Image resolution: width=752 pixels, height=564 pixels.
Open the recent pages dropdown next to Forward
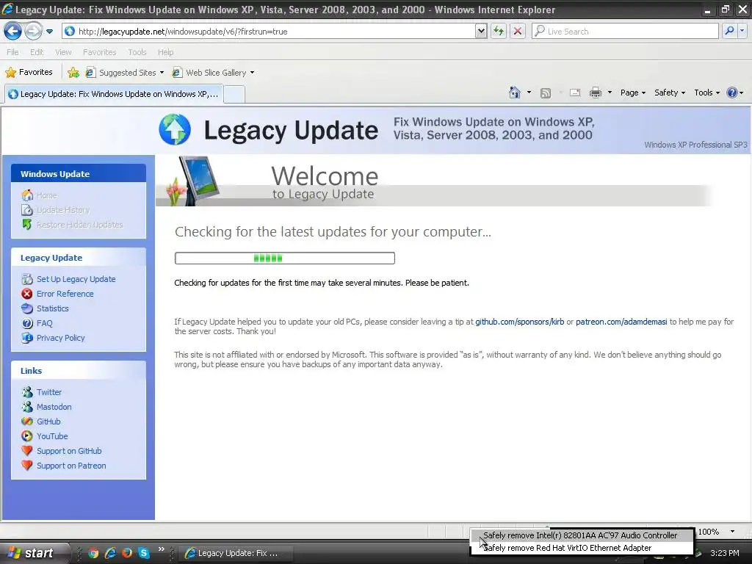click(49, 32)
